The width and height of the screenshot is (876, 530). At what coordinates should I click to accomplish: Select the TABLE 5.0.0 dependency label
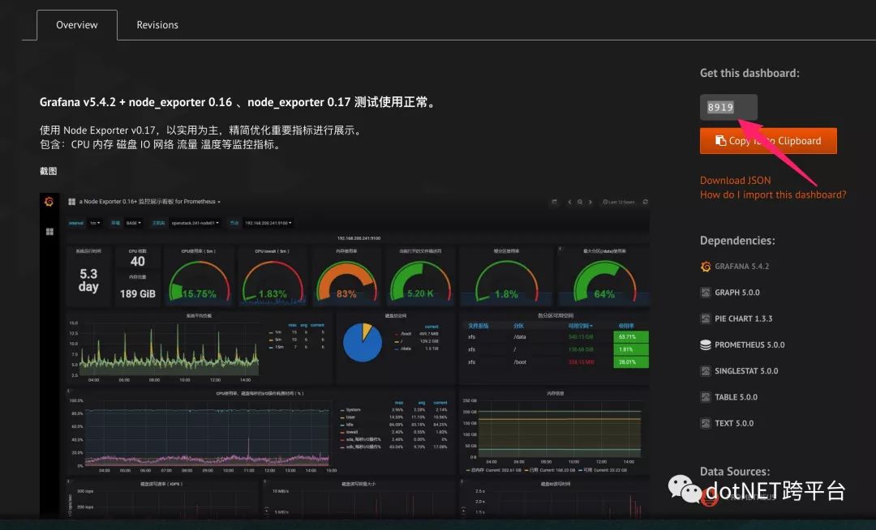click(736, 397)
